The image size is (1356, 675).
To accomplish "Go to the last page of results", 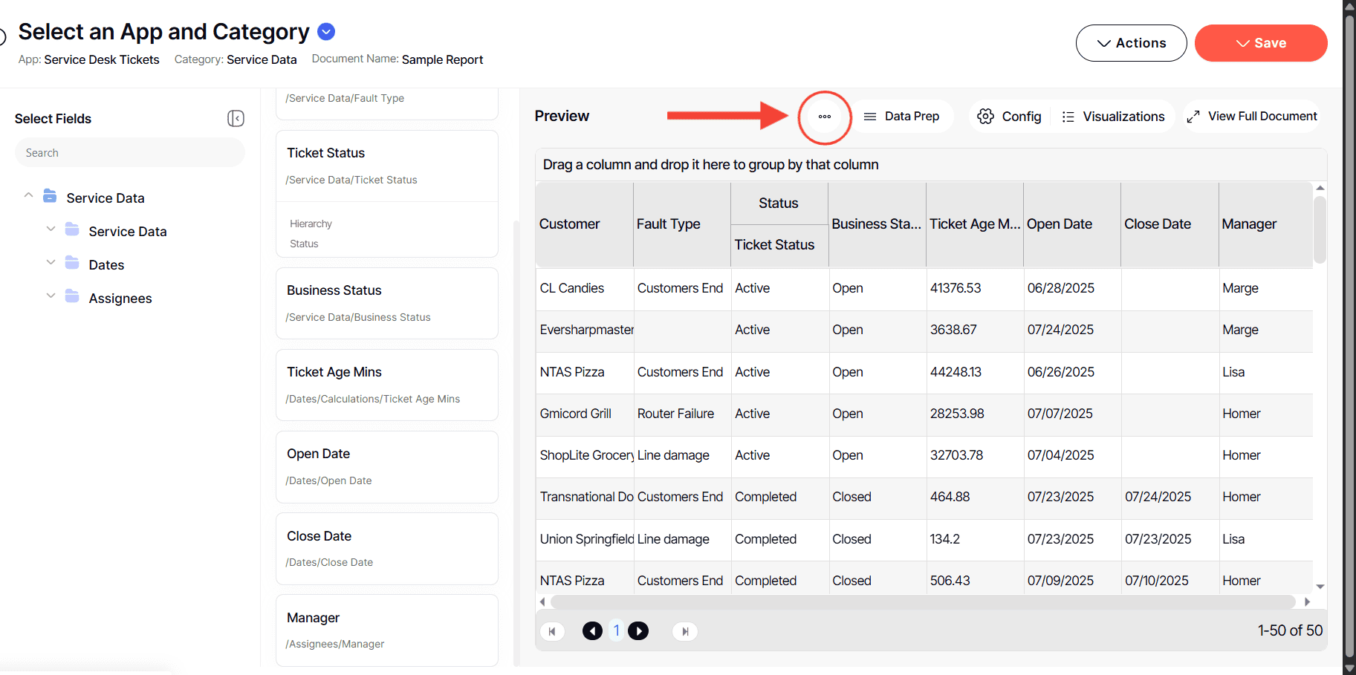I will click(685, 631).
